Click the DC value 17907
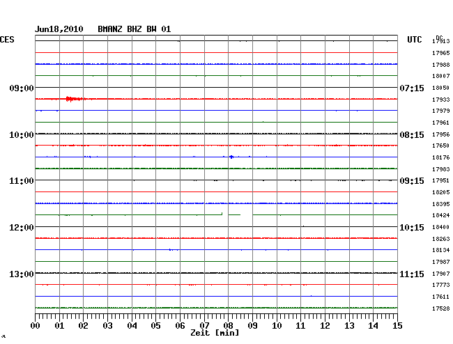 (x=441, y=274)
